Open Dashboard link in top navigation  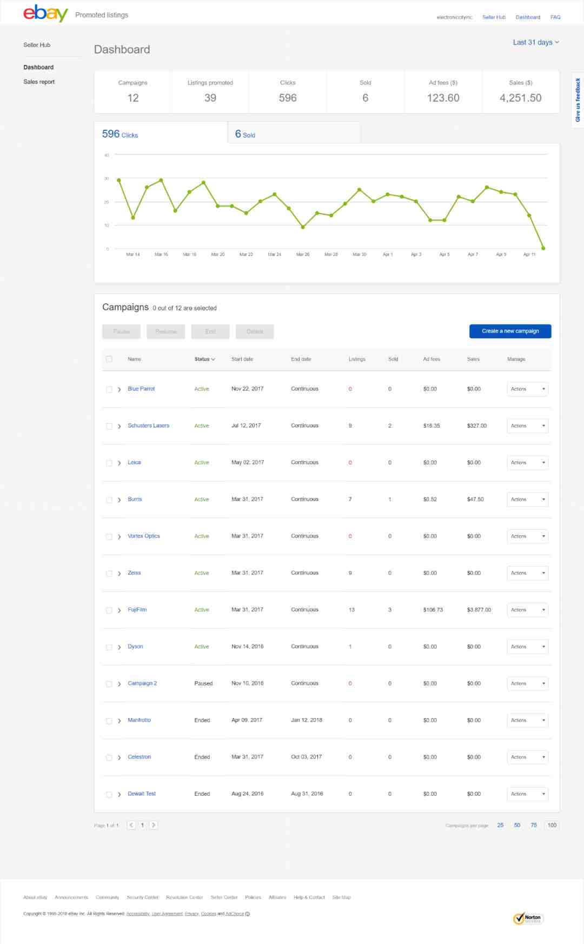tap(528, 17)
